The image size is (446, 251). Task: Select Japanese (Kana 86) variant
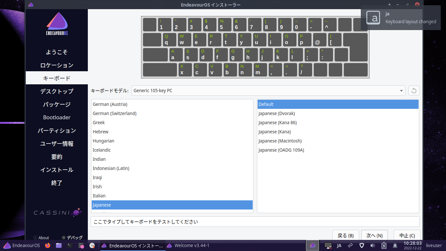pyautogui.click(x=338, y=123)
